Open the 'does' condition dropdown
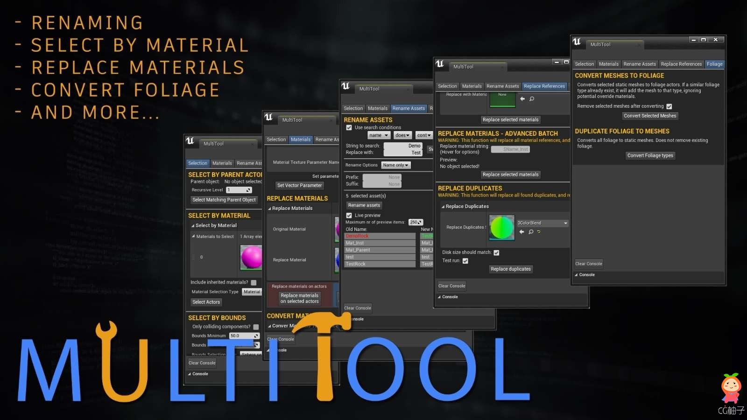Viewport: 747px width, 420px height. 402,135
